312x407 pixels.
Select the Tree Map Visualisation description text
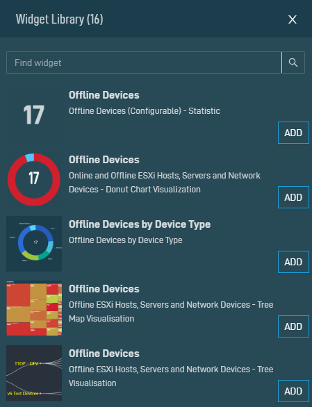click(171, 312)
